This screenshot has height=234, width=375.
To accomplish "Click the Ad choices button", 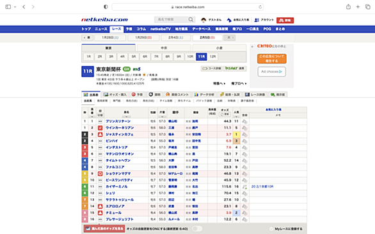I will tap(272, 72).
